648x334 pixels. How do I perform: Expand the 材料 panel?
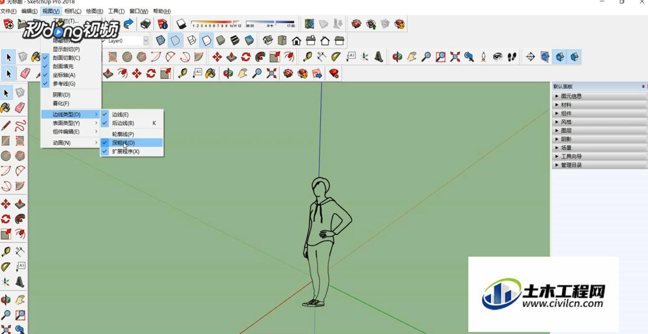pyautogui.click(x=600, y=105)
